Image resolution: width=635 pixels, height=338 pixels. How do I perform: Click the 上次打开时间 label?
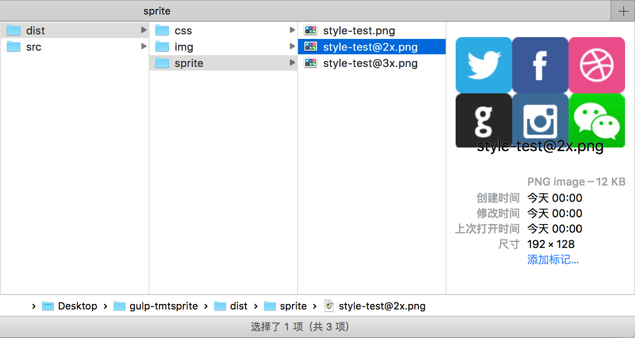pyautogui.click(x=487, y=229)
